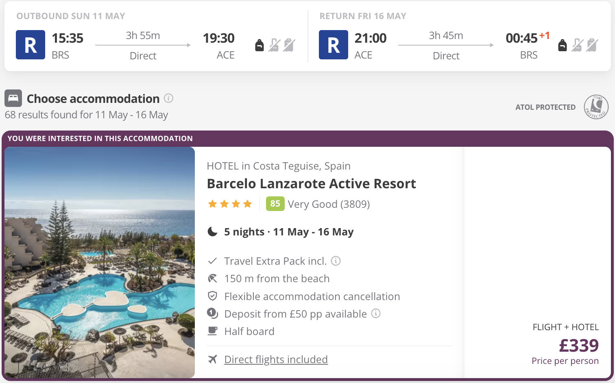Open info icon for Deposit from £50
Viewport: 615px width, 383px height.
click(376, 313)
